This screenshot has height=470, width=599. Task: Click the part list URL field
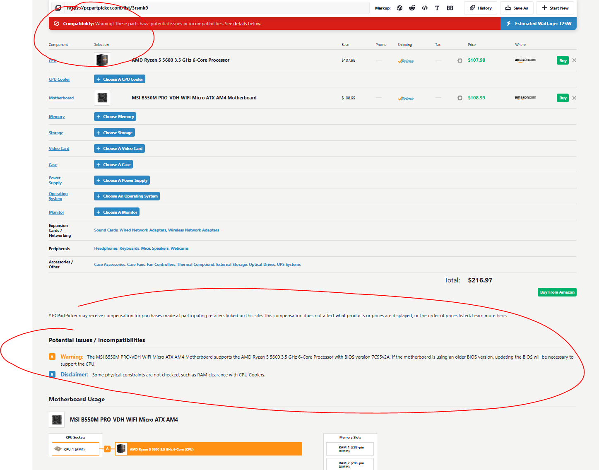point(217,8)
